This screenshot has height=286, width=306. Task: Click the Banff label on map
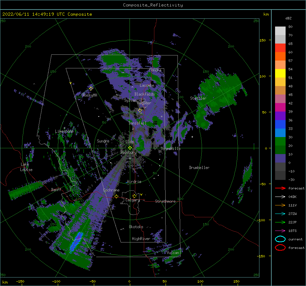coord(56,189)
